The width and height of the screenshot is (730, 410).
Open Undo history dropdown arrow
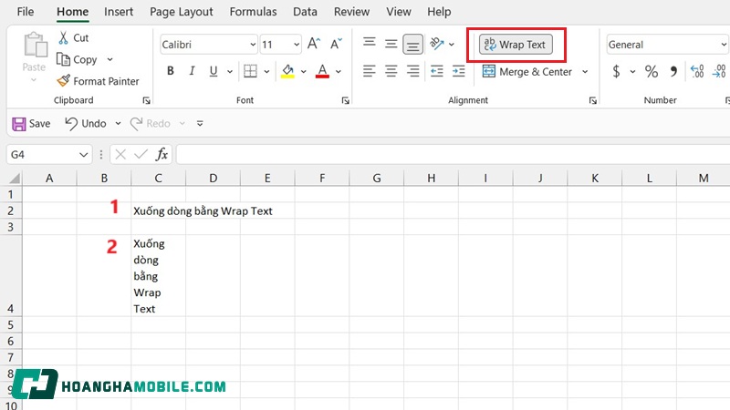(118, 124)
